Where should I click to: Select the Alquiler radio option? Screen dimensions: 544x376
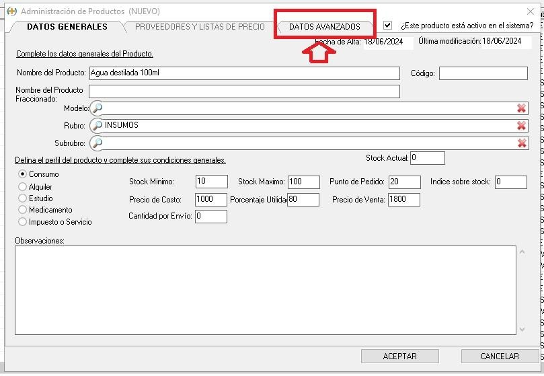coord(23,187)
